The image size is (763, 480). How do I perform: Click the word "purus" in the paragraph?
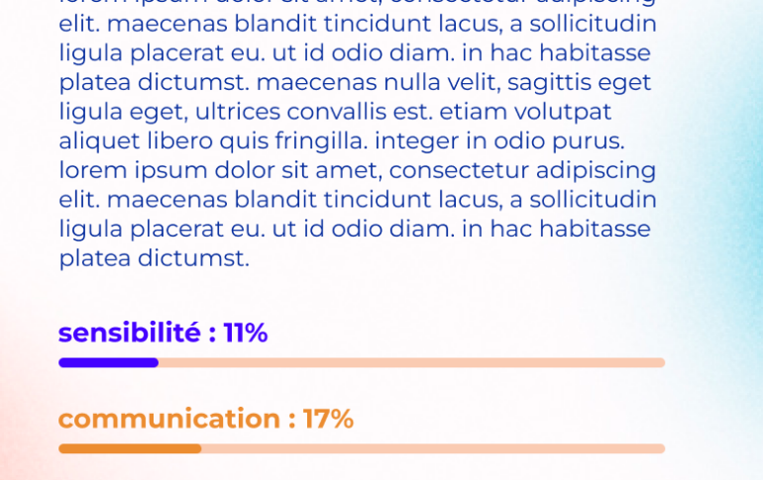(x=585, y=142)
